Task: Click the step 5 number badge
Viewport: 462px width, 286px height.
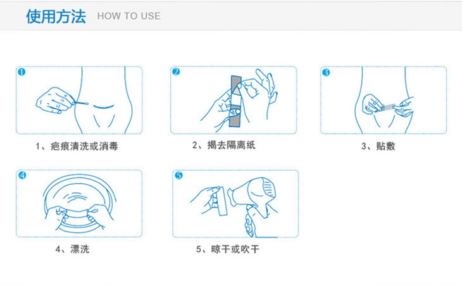Action: [x=179, y=175]
